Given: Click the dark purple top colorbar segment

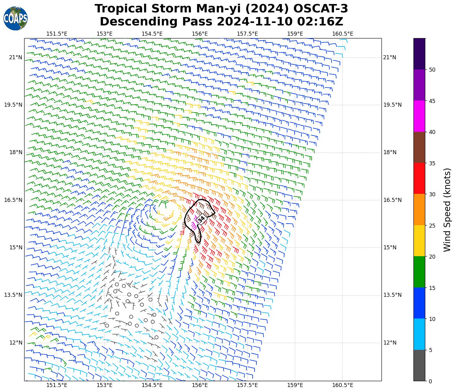Looking at the screenshot, I should coord(419,54).
